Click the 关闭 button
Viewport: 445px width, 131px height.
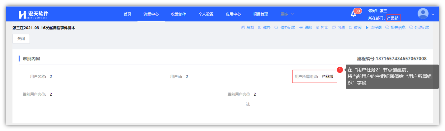tap(21, 39)
